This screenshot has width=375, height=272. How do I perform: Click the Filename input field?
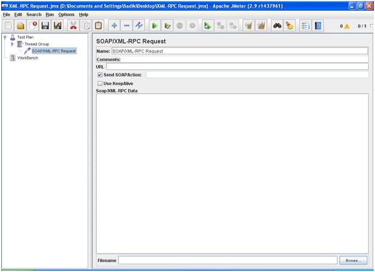pos(228,260)
